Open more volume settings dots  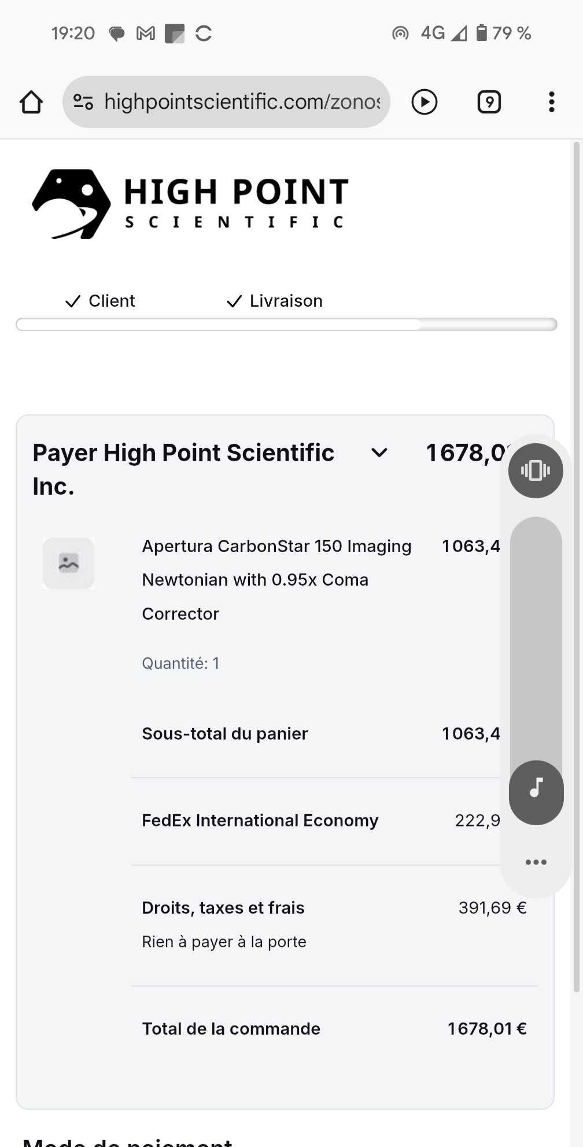536,862
